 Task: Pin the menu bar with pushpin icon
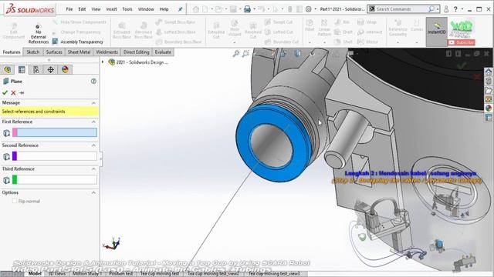tap(180, 9)
